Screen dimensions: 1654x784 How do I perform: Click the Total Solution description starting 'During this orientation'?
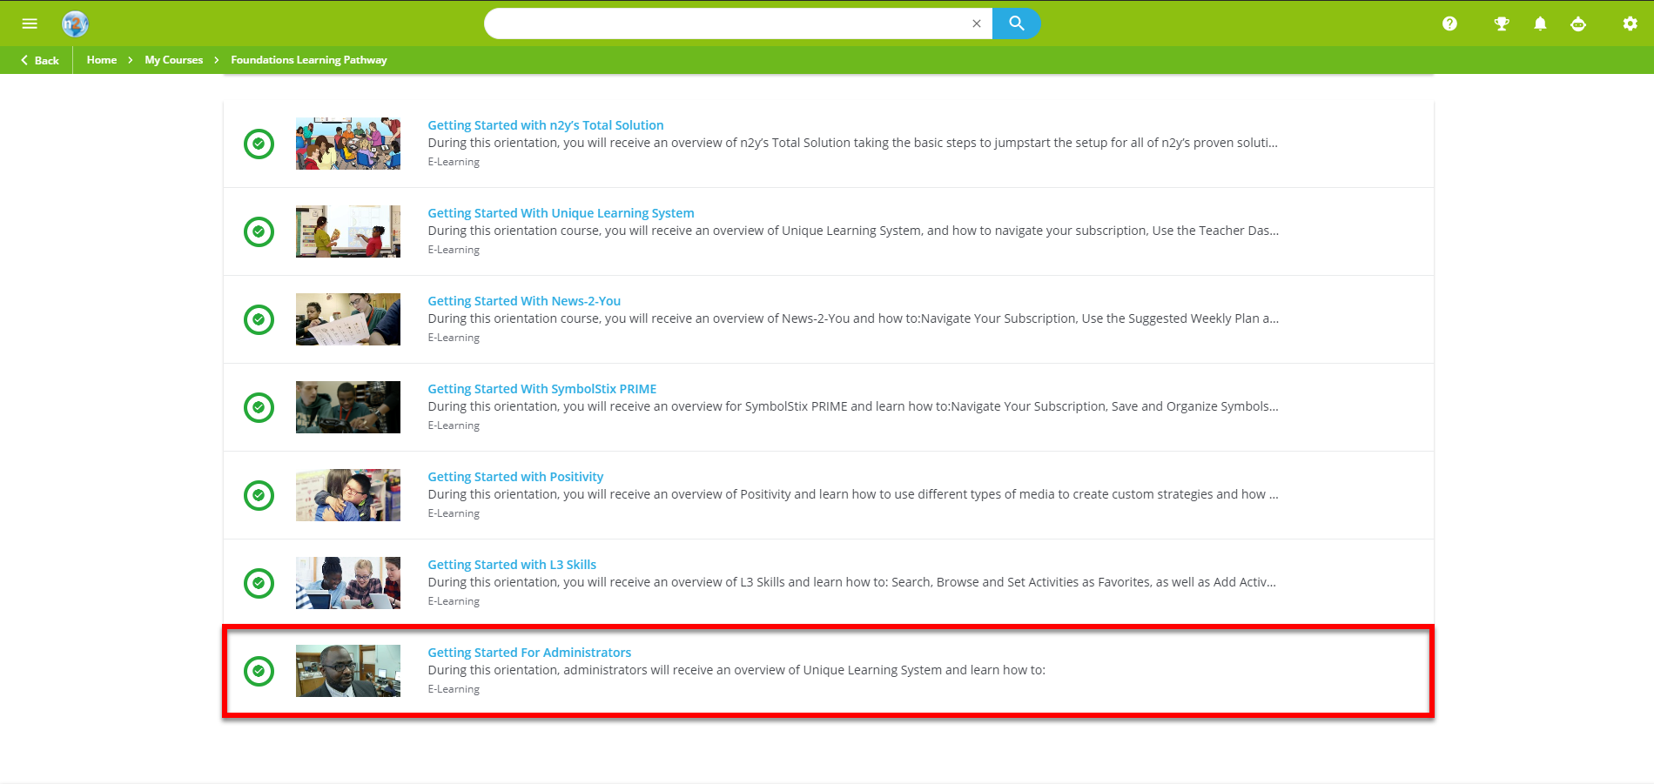(x=853, y=143)
